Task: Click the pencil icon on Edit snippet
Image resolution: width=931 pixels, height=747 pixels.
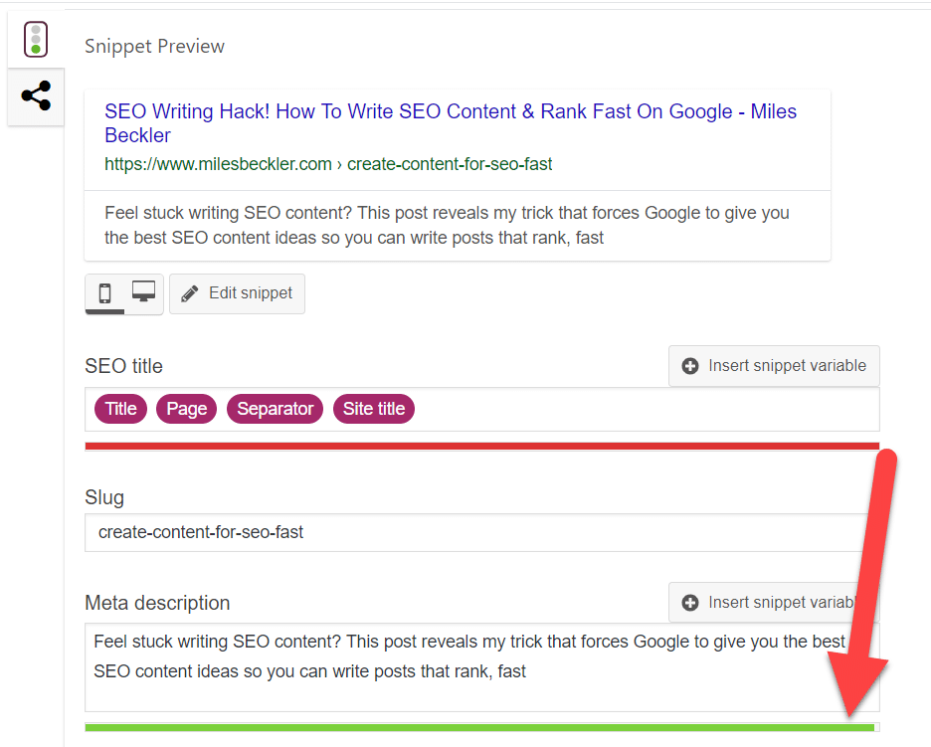Action: pos(189,292)
